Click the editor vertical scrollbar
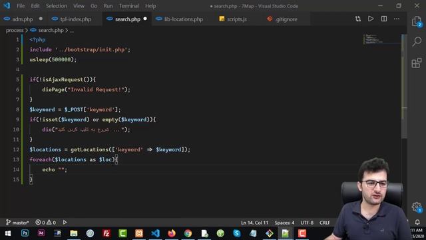Viewport: 426px width, 240px height. tap(404, 86)
